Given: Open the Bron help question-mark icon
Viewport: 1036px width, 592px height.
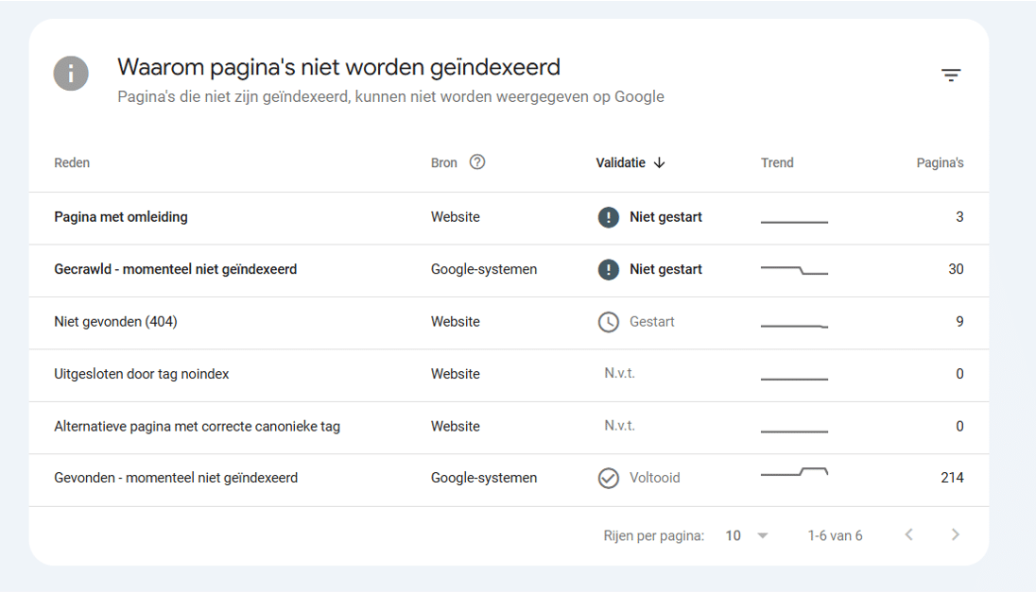Looking at the screenshot, I should pos(477,162).
